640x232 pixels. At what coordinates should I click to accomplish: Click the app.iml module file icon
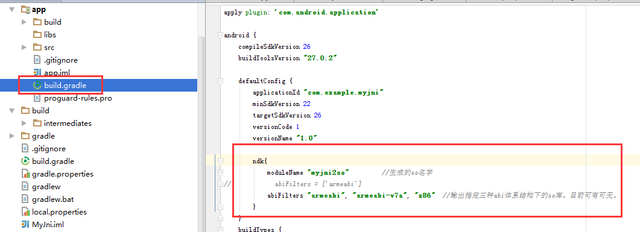point(37,72)
